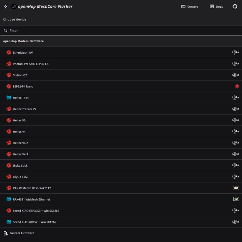Viewport: 242px width, 242px height.
Task: Click the red Espressif badge on ESP32-P4 Nano row
Action: [x=237, y=86]
